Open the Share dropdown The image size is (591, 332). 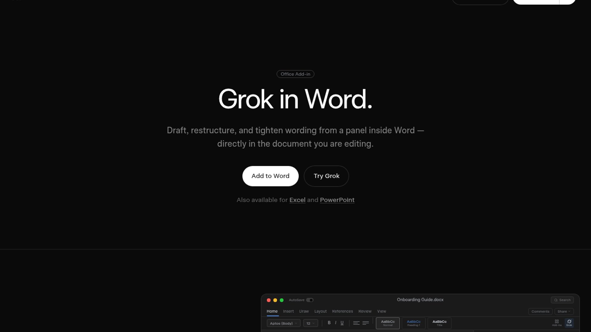564,311
